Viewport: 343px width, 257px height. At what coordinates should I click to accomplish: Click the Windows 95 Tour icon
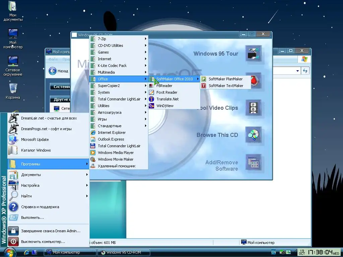[253, 54]
